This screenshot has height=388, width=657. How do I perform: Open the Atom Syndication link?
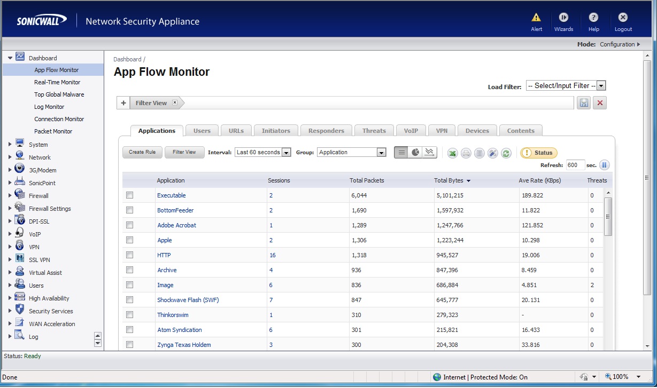pos(180,330)
